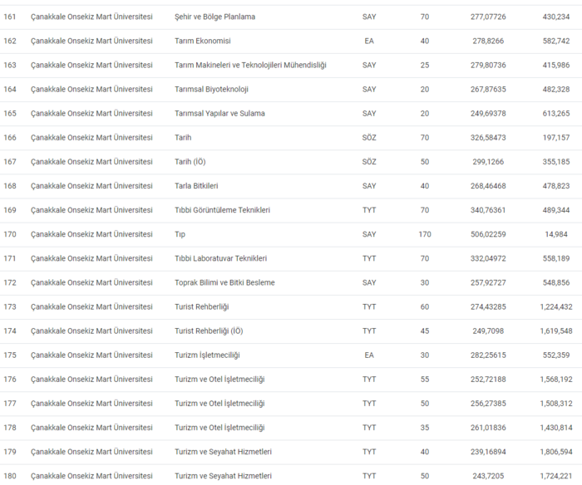
Task: Click the Tıp program name
Action: [x=181, y=234]
